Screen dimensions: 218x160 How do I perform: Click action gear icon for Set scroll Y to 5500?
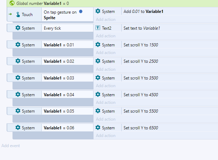[98, 111]
